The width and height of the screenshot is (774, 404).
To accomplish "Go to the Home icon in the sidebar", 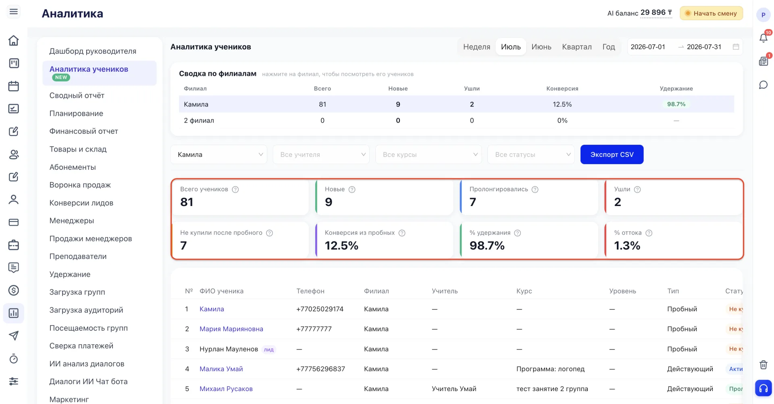I will pyautogui.click(x=14, y=40).
